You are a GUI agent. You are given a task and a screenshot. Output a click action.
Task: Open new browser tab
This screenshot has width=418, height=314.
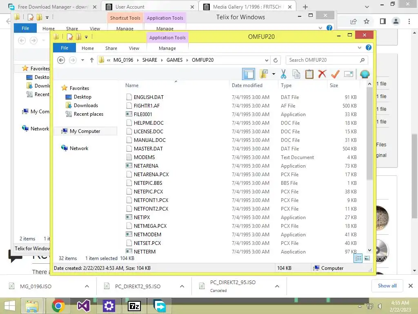tap(305, 7)
